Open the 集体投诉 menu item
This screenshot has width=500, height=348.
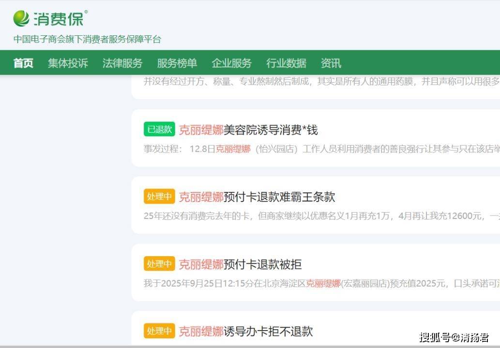click(x=68, y=63)
